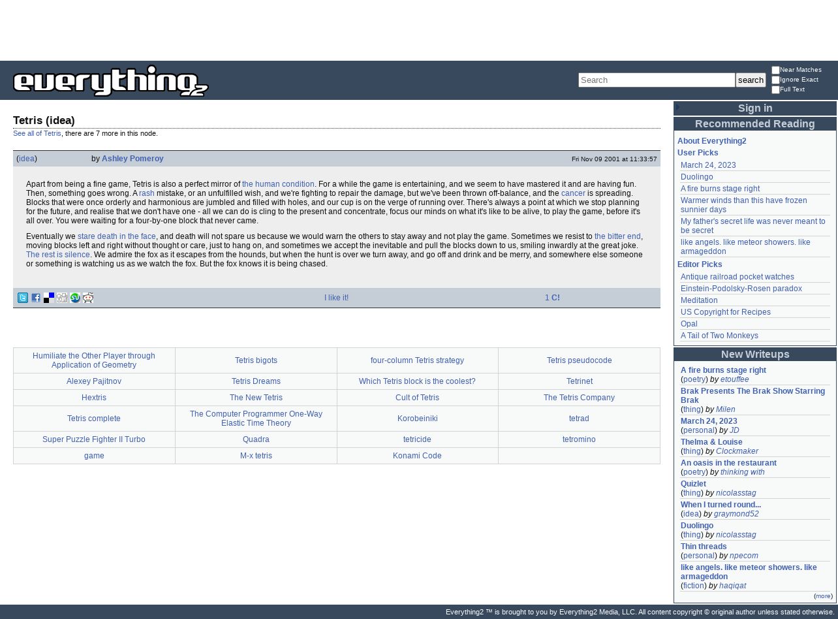Screen dimensions: 838x619
Task: Click the Everything2 logo
Action: click(111, 81)
